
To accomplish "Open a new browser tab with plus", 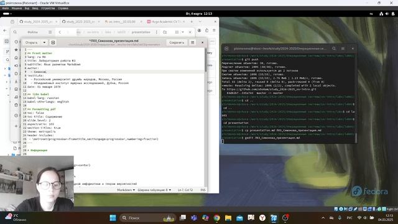I will point(192,22).
